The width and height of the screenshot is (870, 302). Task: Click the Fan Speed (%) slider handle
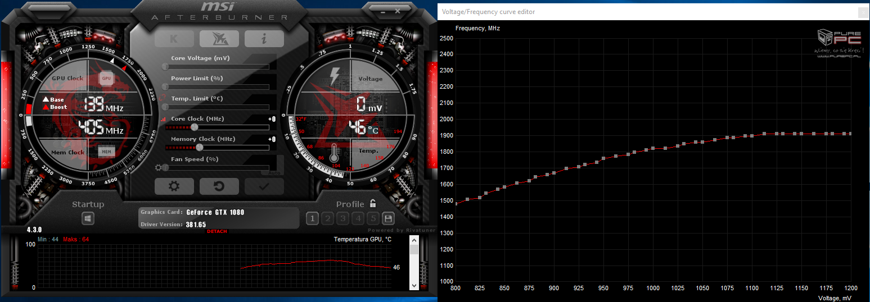[x=166, y=167]
